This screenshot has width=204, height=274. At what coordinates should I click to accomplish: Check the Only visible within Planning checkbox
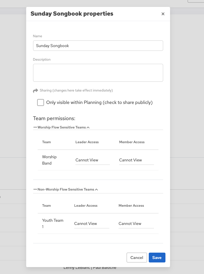[x=40, y=102]
